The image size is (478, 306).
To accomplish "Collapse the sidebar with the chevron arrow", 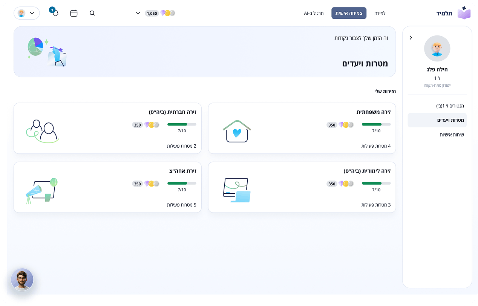I will 411,38.
